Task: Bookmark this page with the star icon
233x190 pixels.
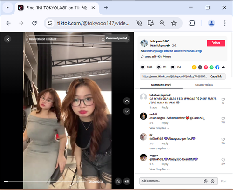Action: [x=174, y=23]
